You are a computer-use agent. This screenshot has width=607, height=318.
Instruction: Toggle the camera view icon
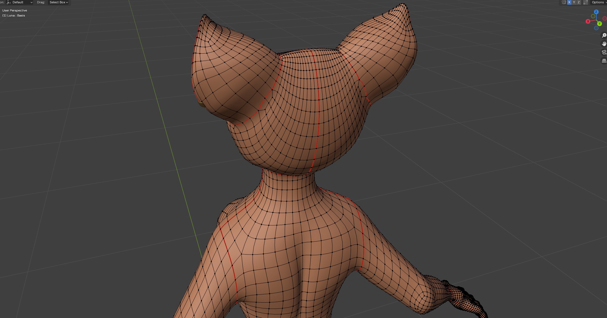pyautogui.click(x=604, y=52)
